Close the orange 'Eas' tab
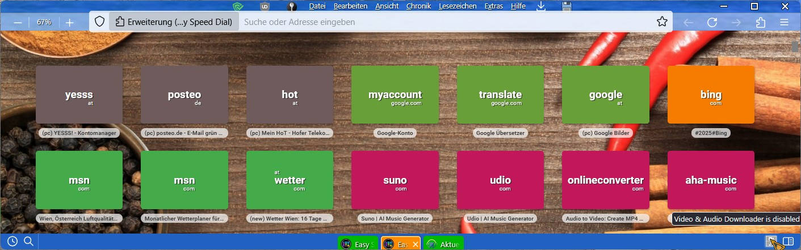Image resolution: width=801 pixels, height=250 pixels. coord(416,244)
